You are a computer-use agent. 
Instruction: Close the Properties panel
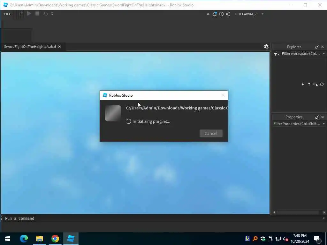(x=323, y=117)
